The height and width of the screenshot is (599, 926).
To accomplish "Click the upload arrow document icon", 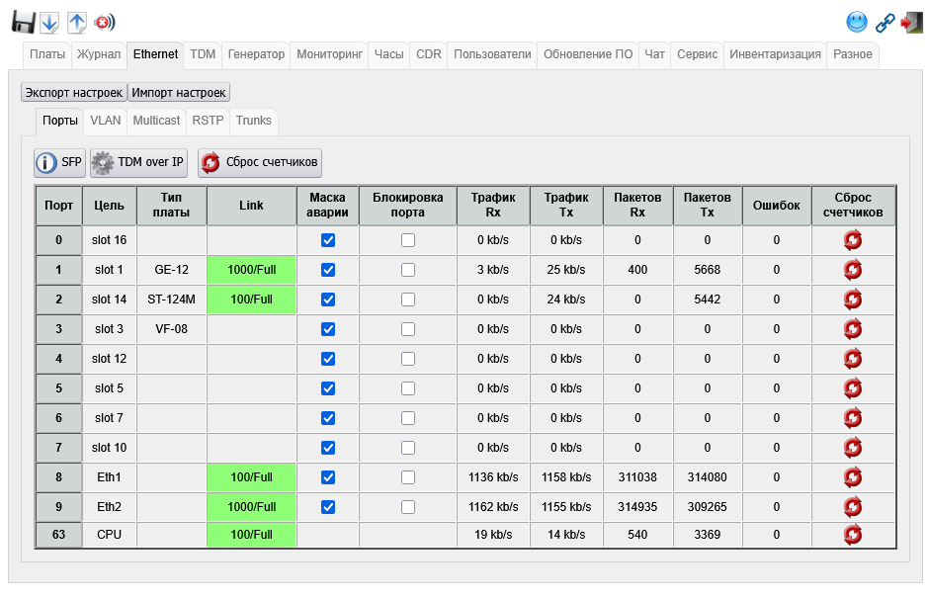I will (x=77, y=22).
